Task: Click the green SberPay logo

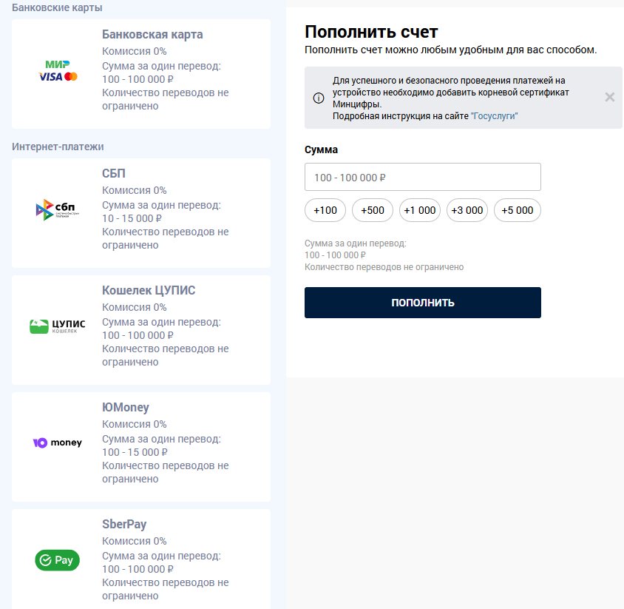Action: point(58,560)
